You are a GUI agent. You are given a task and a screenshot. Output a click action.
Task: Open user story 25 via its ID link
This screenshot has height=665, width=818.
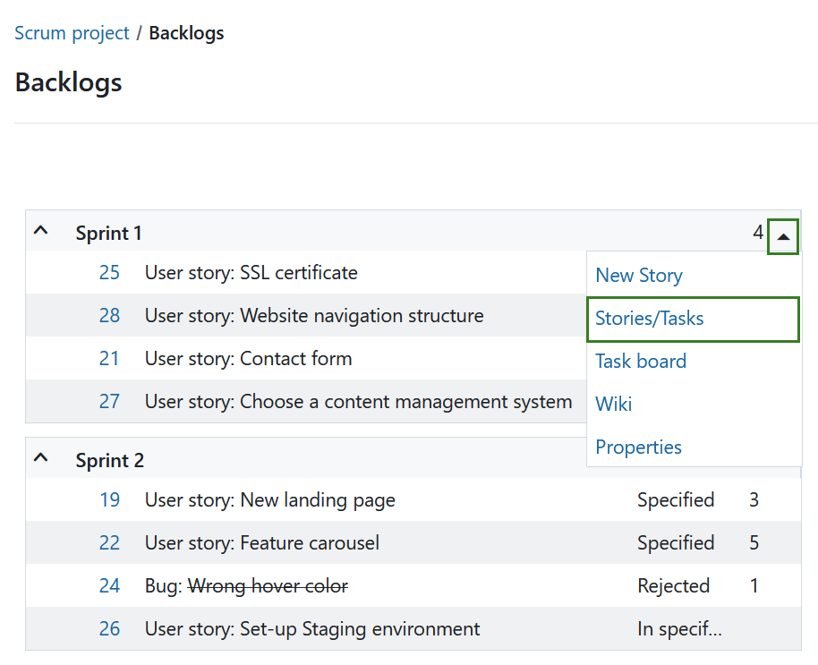click(109, 272)
